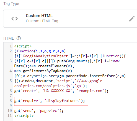Click the 'm=s.getElementsByTagName(o)' code line
The height and width of the screenshot is (121, 137).
pos(43,71)
